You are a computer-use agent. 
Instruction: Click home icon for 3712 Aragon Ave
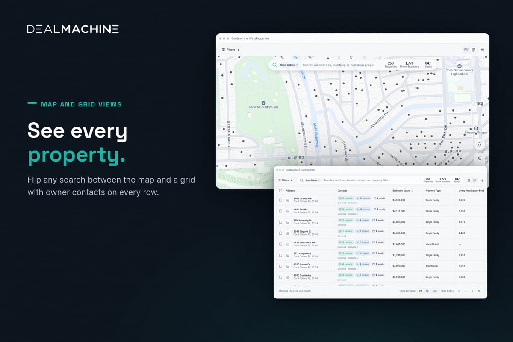click(288, 255)
